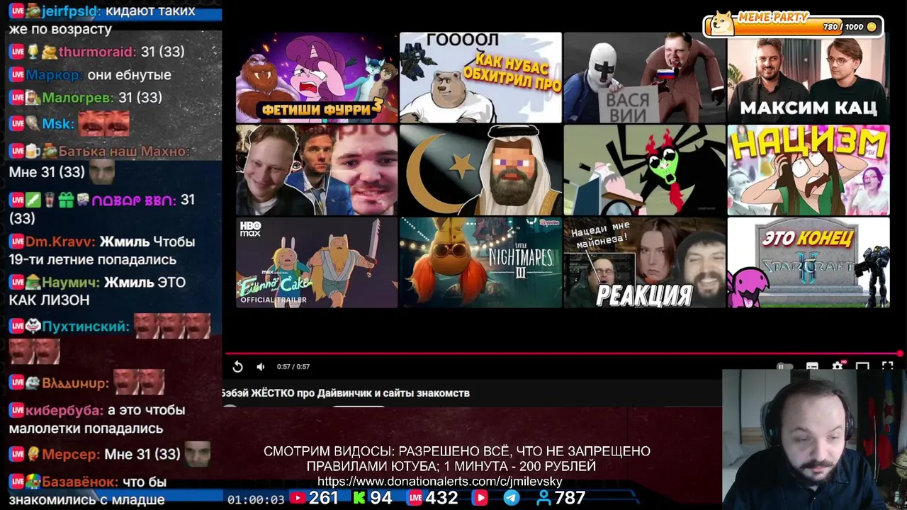This screenshot has width=907, height=510.
Task: Open 'ВАСЯ ВИИ' suggested video
Action: pyautogui.click(x=645, y=78)
